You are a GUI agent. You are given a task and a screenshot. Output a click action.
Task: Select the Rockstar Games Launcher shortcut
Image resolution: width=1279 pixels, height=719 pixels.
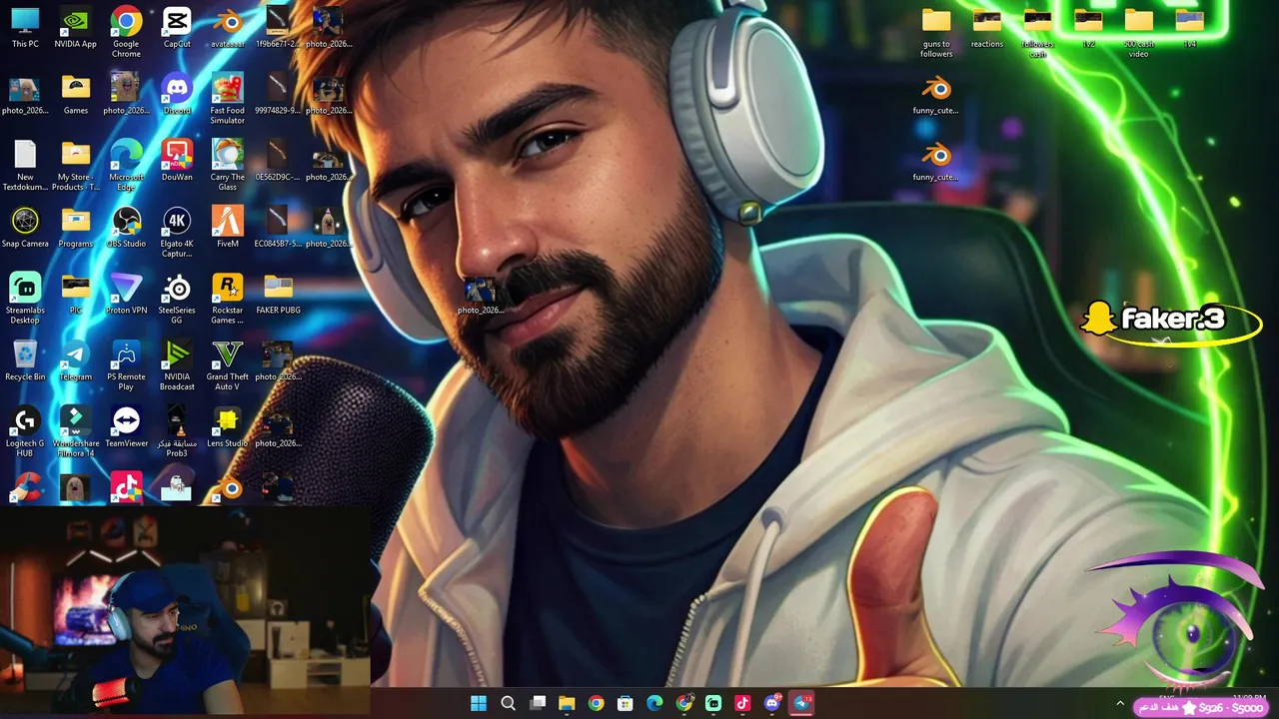tap(228, 299)
